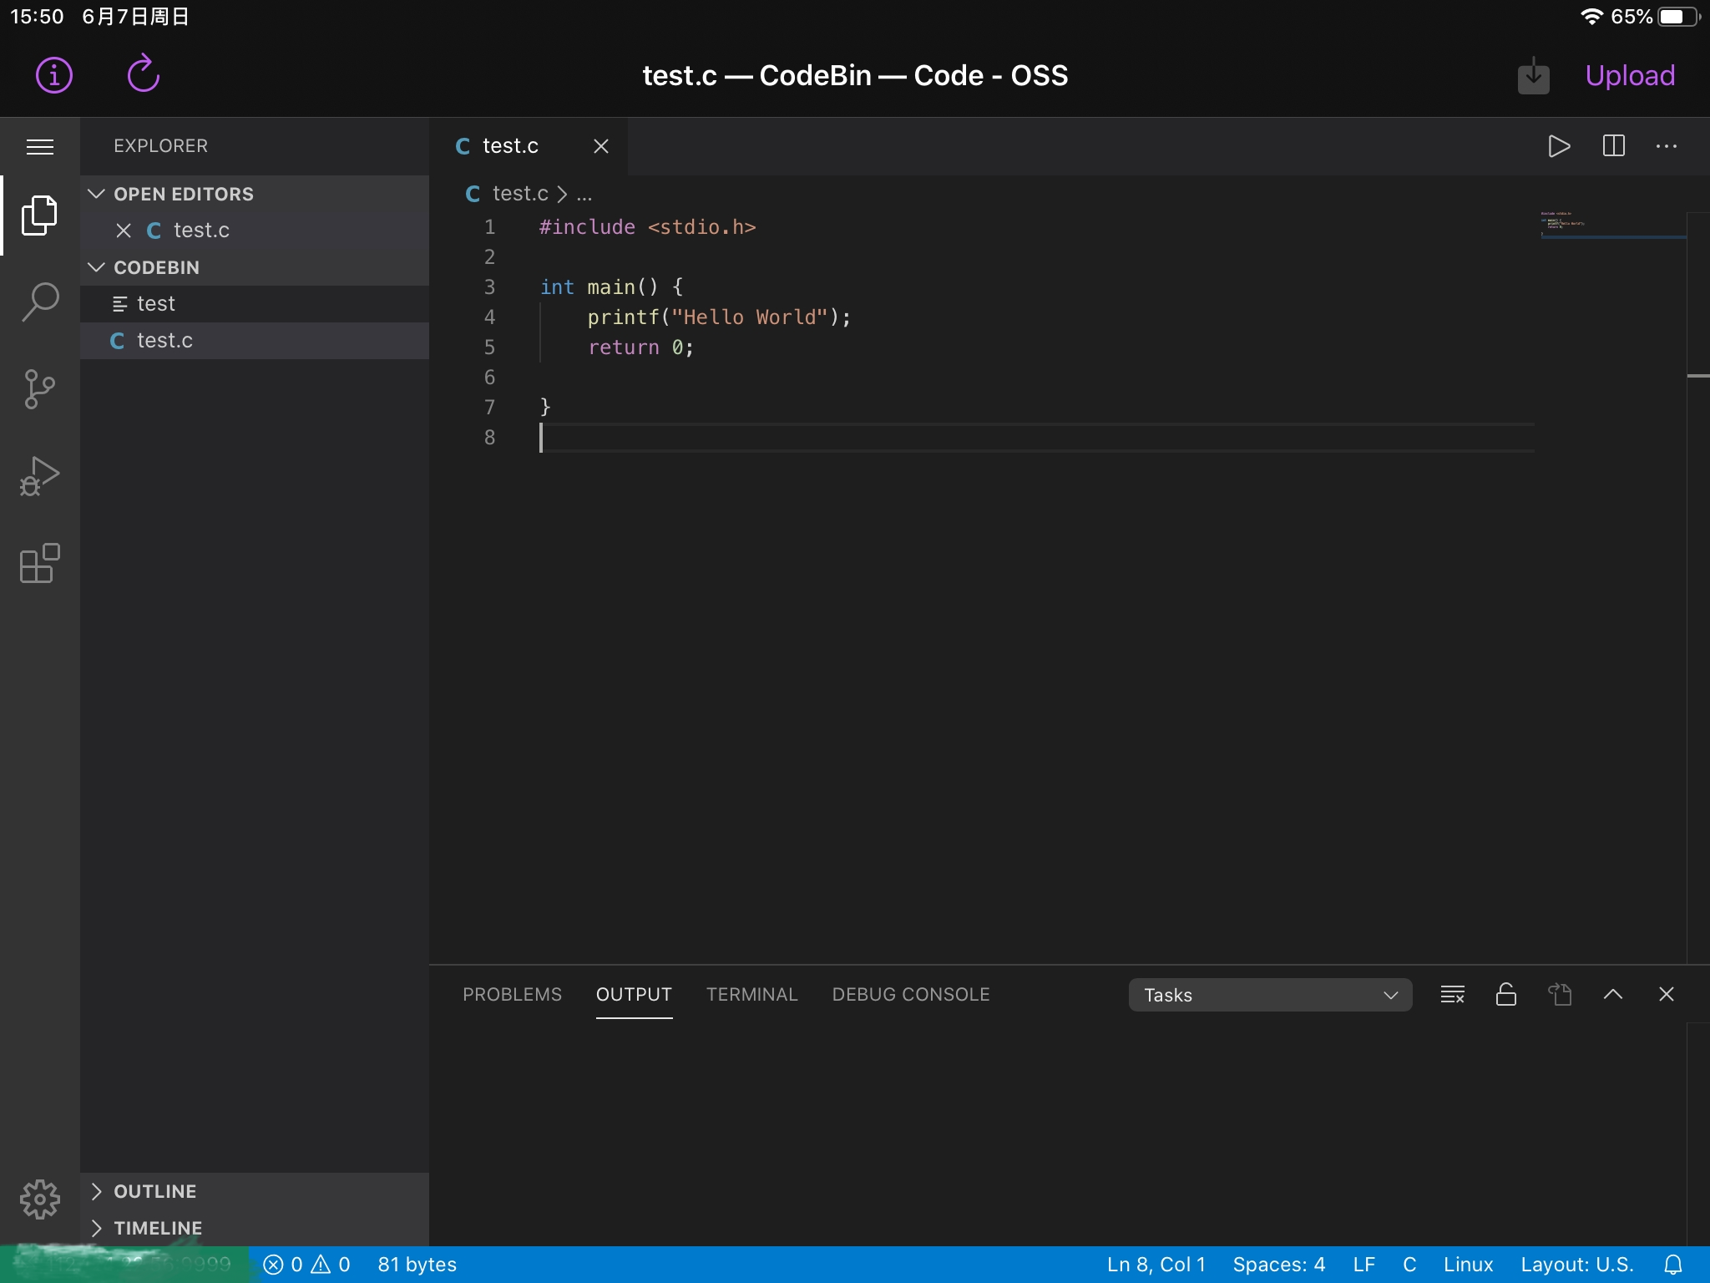
Task: Open notifications via status bar bell
Action: (1674, 1264)
